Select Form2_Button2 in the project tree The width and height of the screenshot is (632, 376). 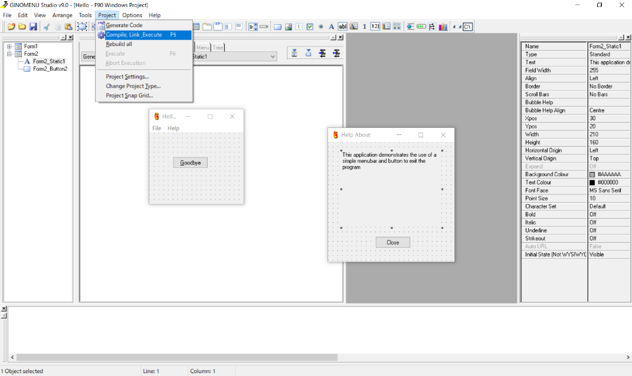(x=50, y=69)
